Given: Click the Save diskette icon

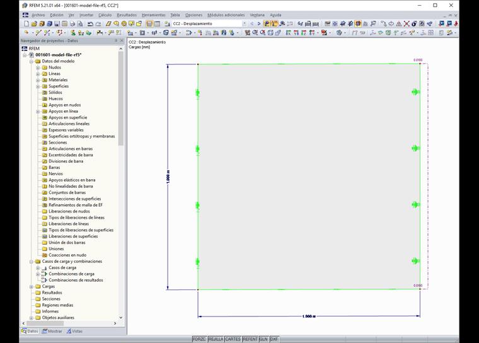Looking at the screenshot, I should click(57, 23).
